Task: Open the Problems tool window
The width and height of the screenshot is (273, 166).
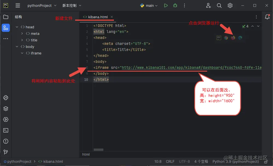Action: tap(6, 141)
